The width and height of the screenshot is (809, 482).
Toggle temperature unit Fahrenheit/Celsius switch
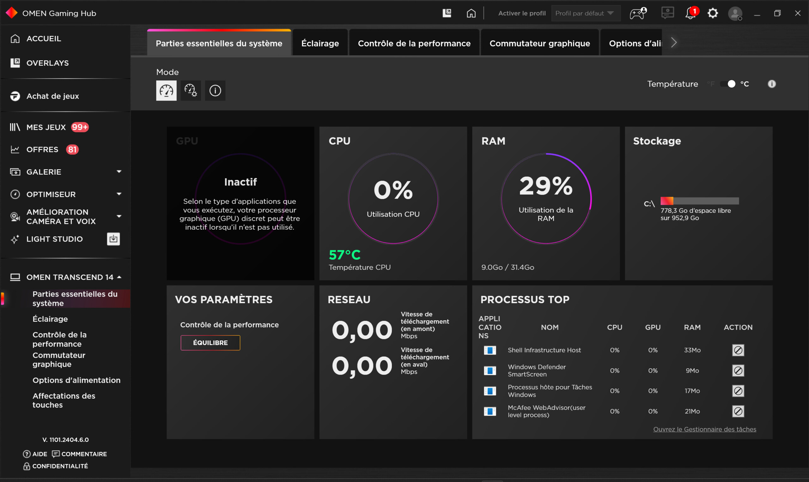(727, 84)
